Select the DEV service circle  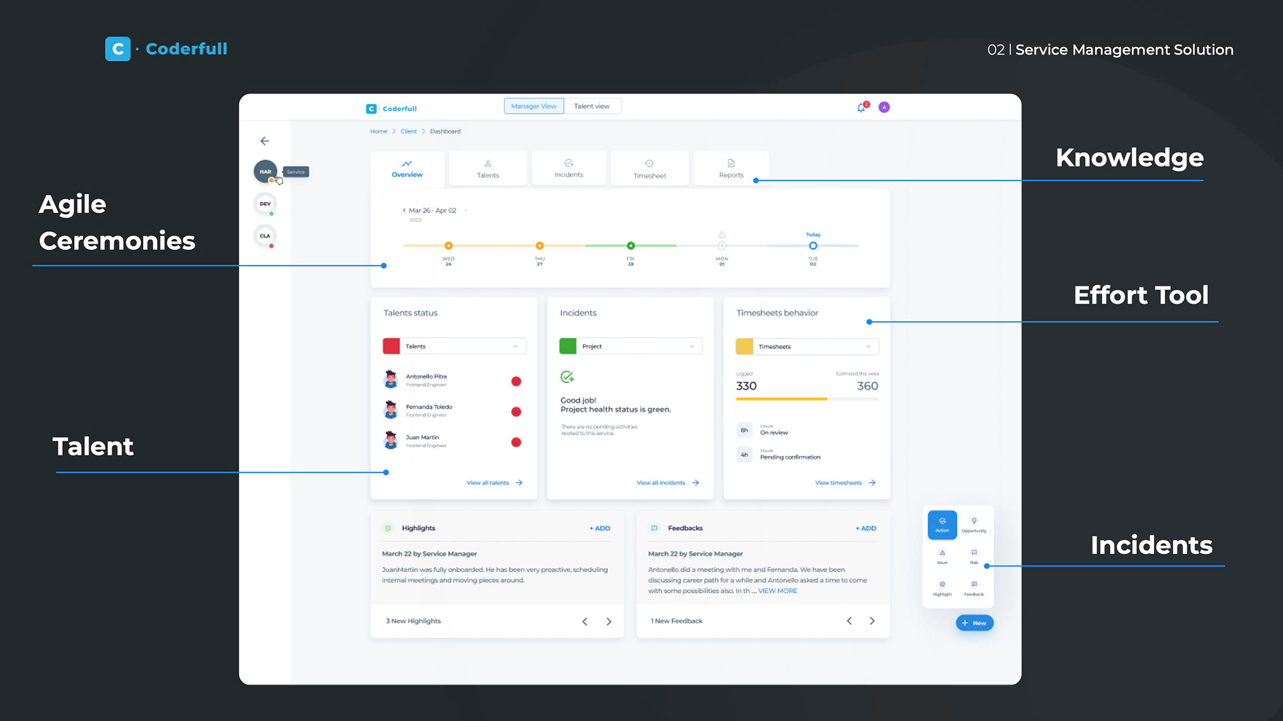265,204
